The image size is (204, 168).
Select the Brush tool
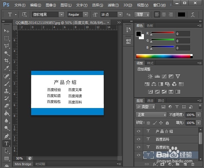pyautogui.click(x=6, y=84)
